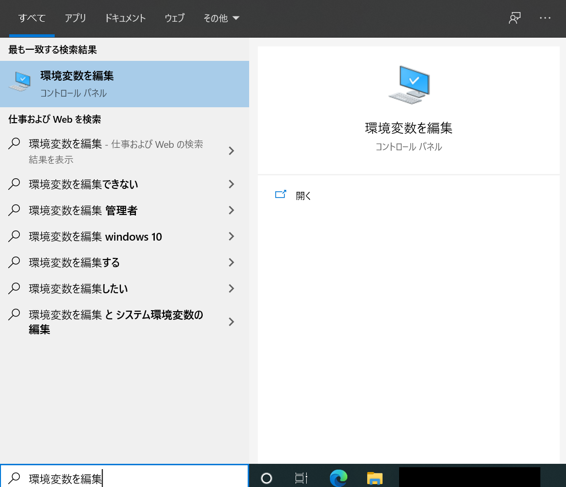This screenshot has width=566, height=487.
Task: Click the large 環境変数を編集 computer icon in the preview pane
Action: 409,85
